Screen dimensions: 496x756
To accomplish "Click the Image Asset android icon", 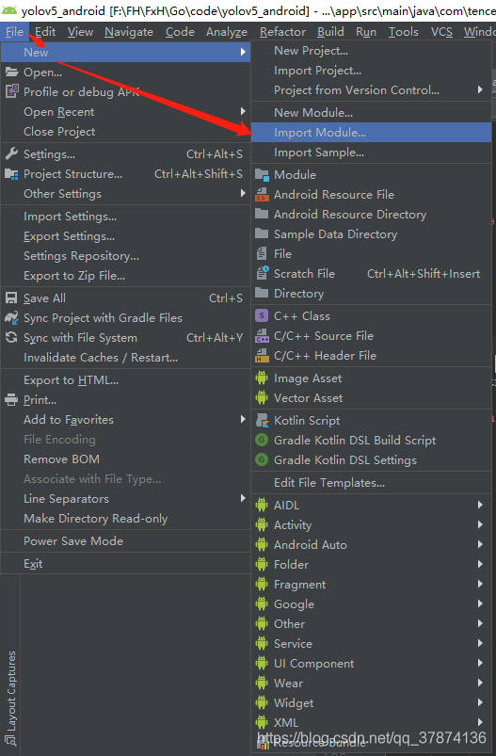I will [262, 378].
